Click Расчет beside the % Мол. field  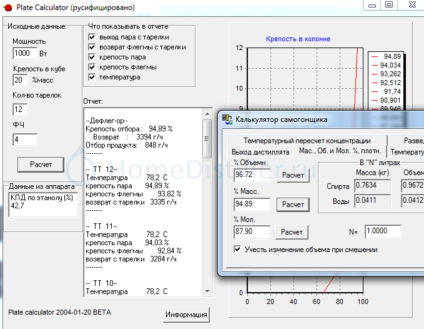293,232
